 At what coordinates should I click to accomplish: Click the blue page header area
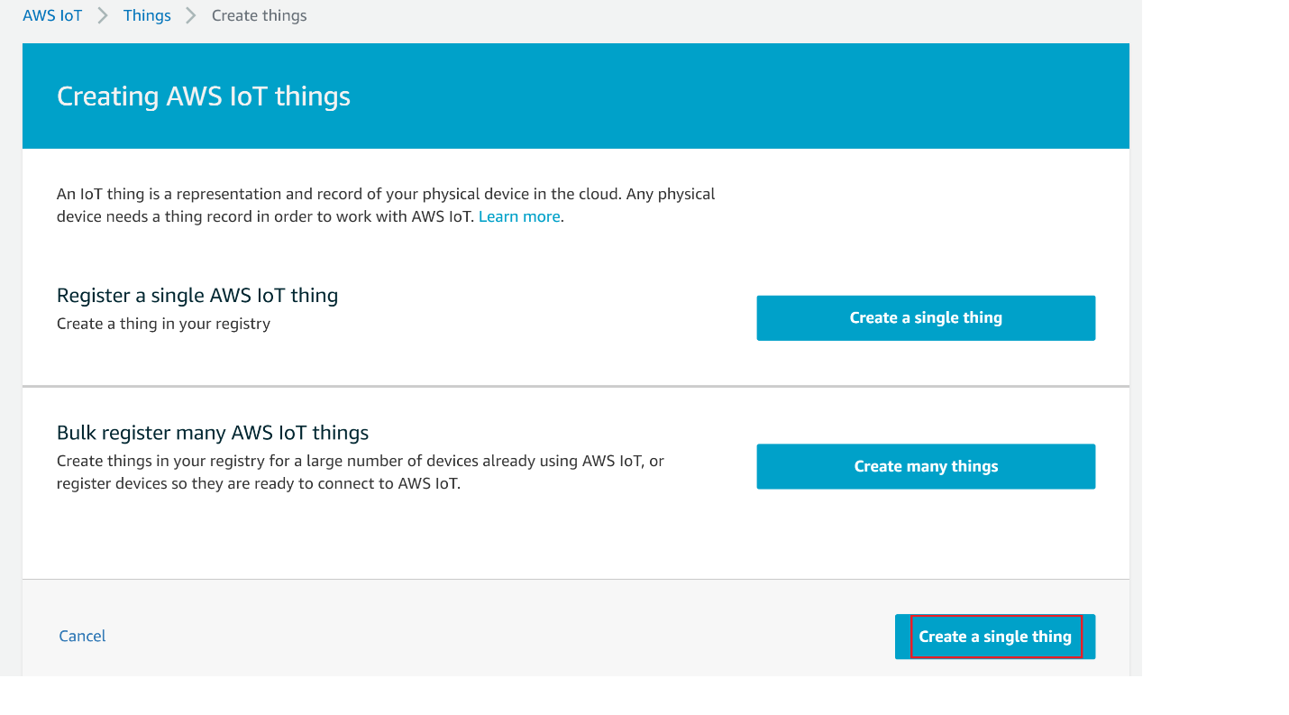tap(575, 96)
